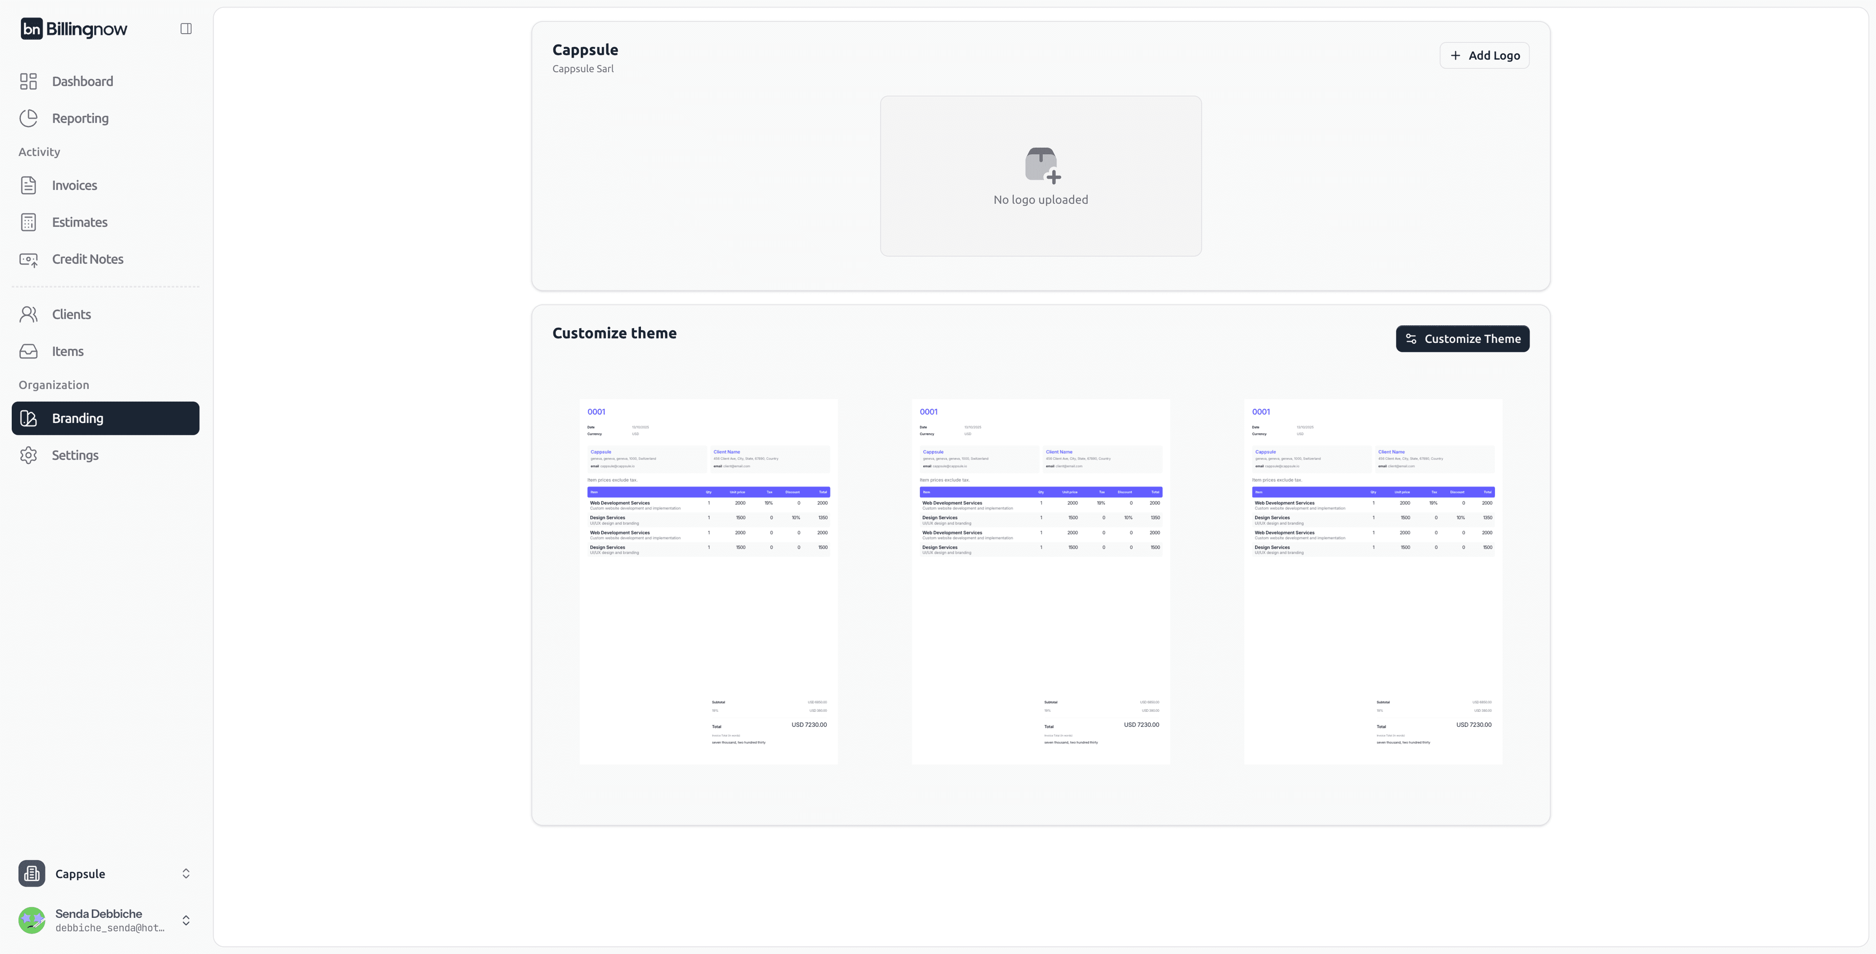This screenshot has width=1876, height=954.
Task: Open the Reporting pie chart icon
Action: tap(28, 118)
